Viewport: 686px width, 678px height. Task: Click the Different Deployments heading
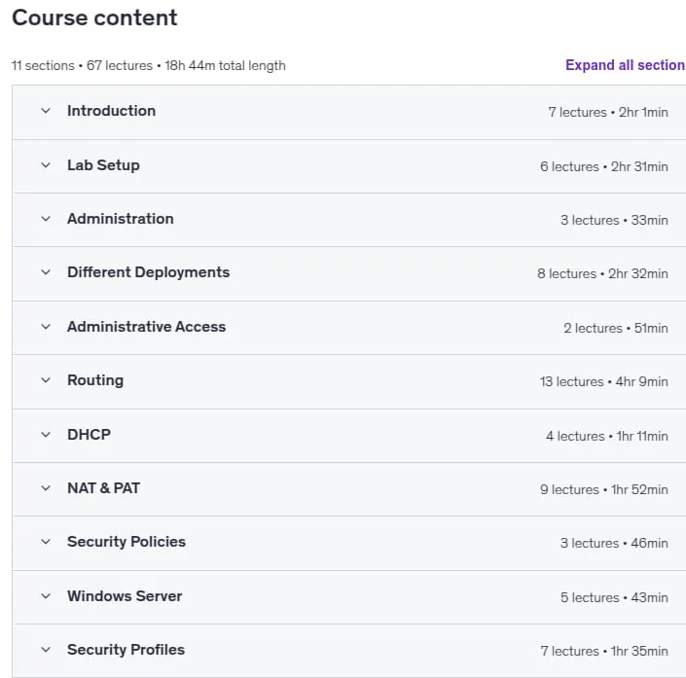coord(148,272)
